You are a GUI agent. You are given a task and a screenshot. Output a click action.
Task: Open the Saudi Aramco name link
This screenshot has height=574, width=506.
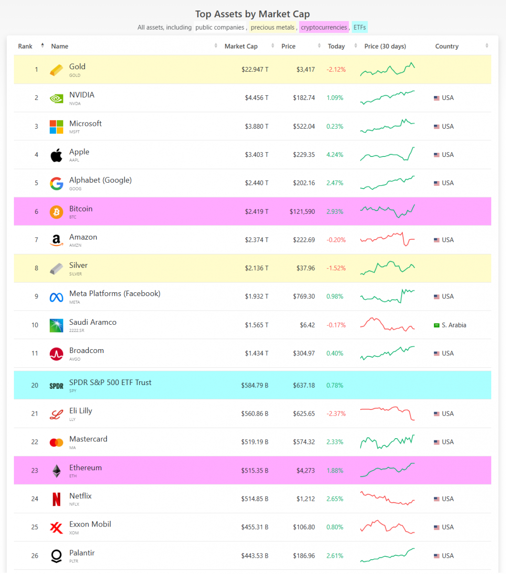click(93, 322)
